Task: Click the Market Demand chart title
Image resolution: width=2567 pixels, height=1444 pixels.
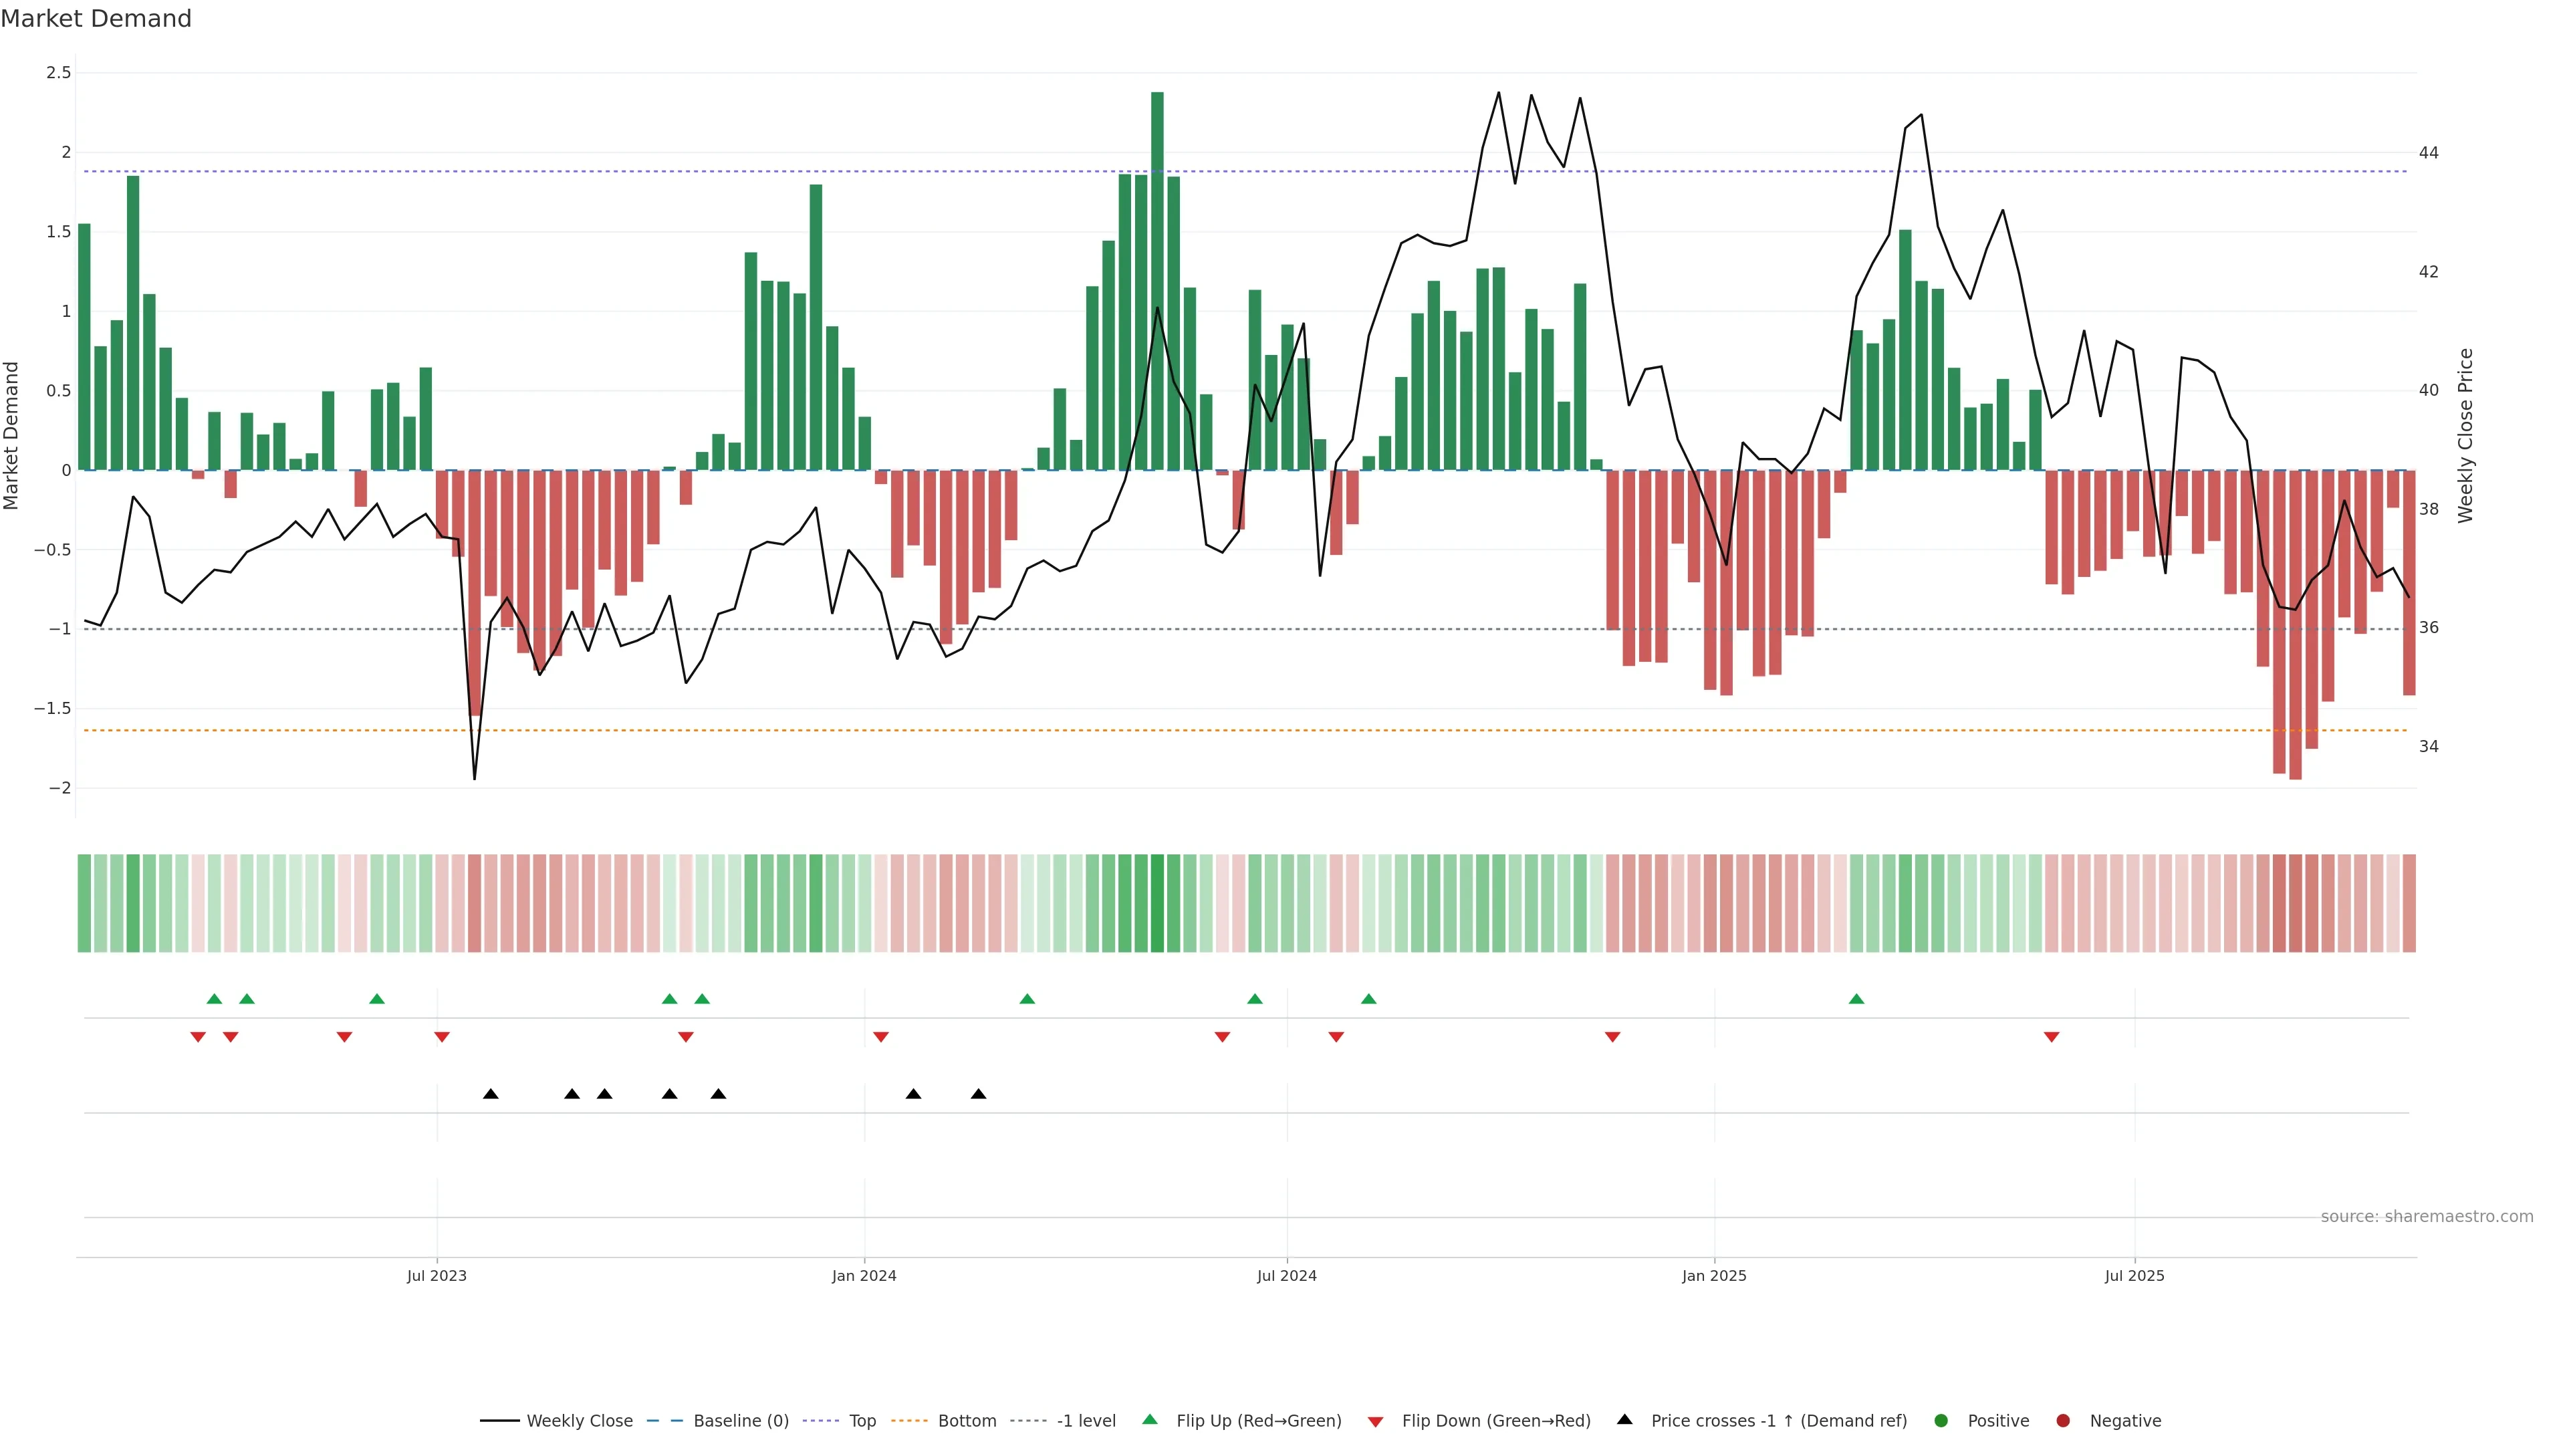Action: [x=97, y=19]
